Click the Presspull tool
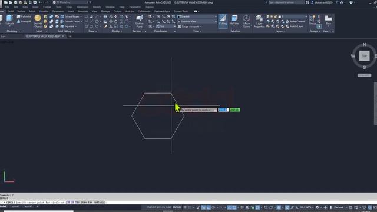This screenshot has width=377, height=212. point(24,21)
